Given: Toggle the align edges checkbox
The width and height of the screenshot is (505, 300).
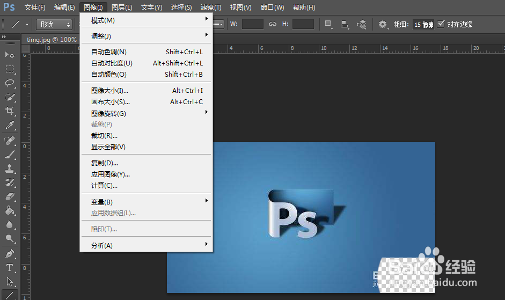Looking at the screenshot, I should [x=441, y=24].
